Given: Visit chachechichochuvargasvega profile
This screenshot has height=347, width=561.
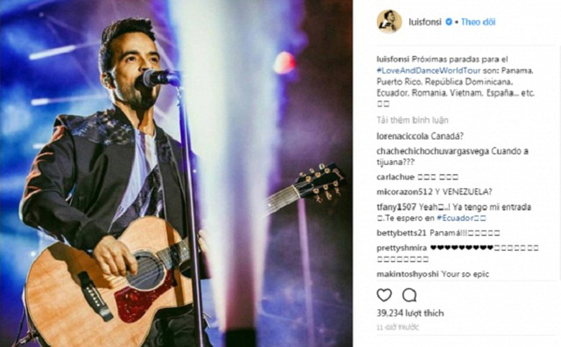Looking at the screenshot, I should [x=432, y=151].
